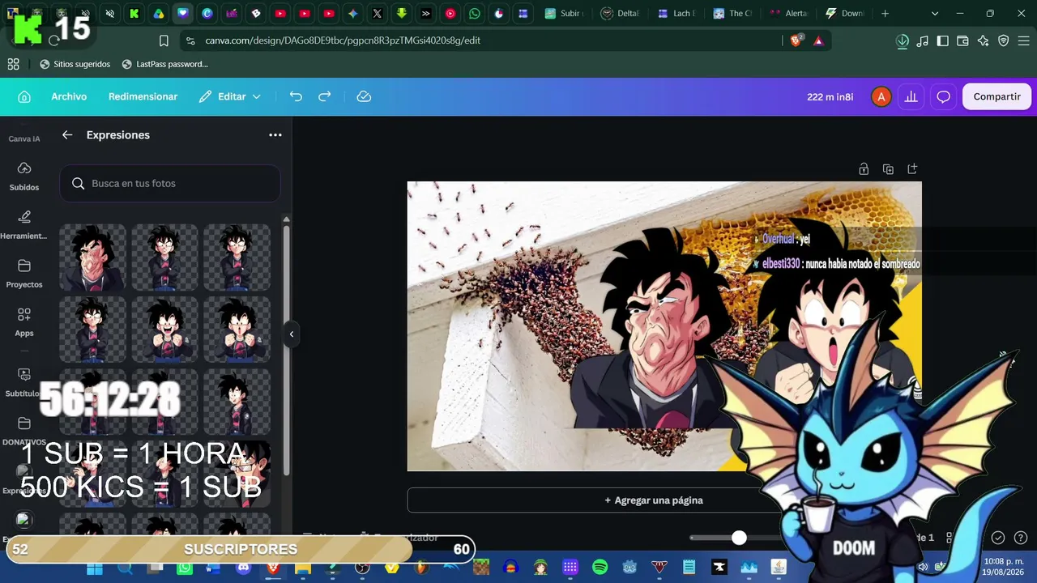Screen dimensions: 1037x583
Task: Open the analytics bar chart icon
Action: (x=911, y=96)
